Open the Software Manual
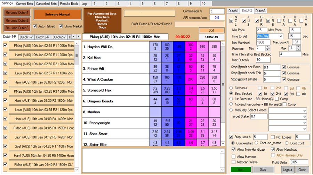The image size is (313, 175). coord(57,15)
